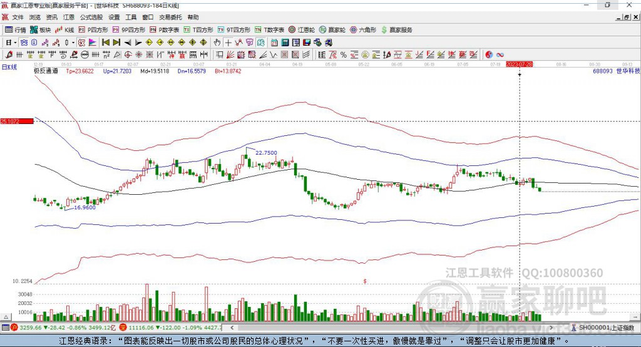The width and height of the screenshot is (641, 347).
Task: Click the Dn=16.5579 value
Action: tap(192, 71)
